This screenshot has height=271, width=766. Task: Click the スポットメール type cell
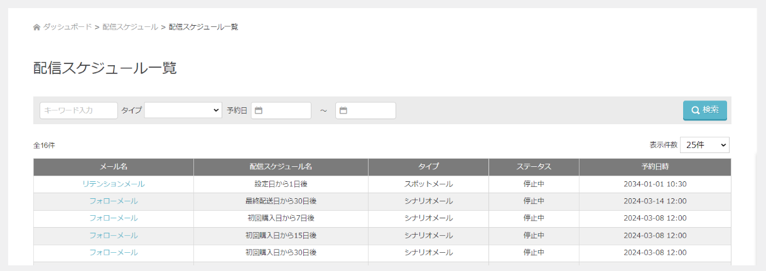click(x=428, y=184)
